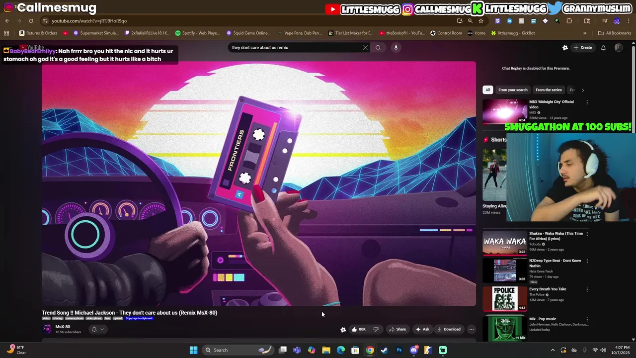Open YouTube notifications bell
Screen dimensions: 636x358
click(603, 48)
